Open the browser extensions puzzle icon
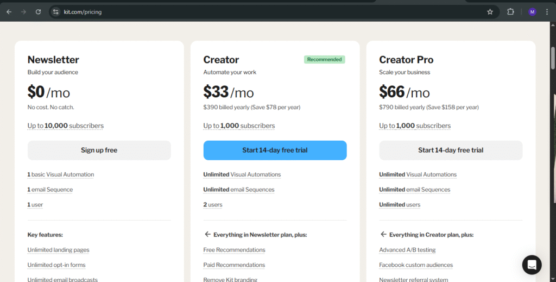 pos(510,12)
